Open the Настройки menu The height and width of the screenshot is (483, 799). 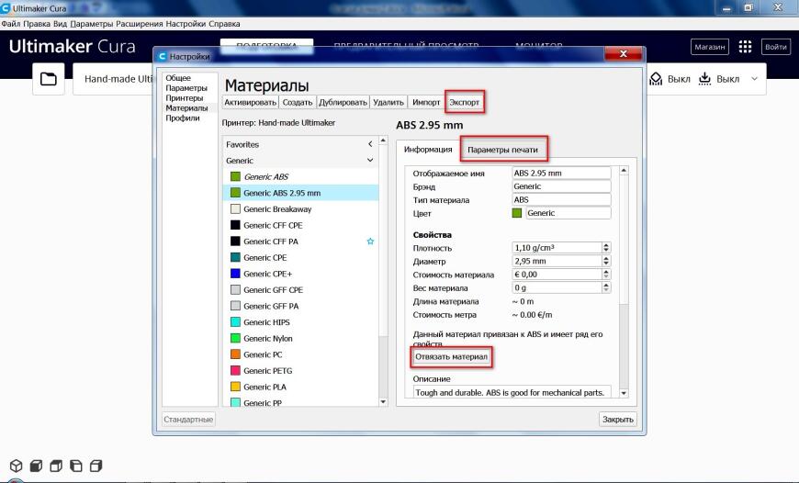[186, 24]
